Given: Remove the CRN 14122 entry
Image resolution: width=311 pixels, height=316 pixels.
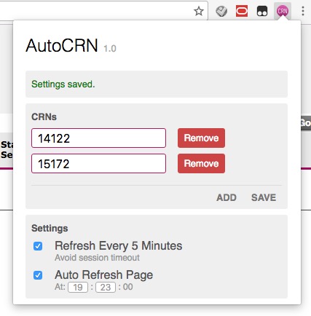Looking at the screenshot, I should coord(201,138).
